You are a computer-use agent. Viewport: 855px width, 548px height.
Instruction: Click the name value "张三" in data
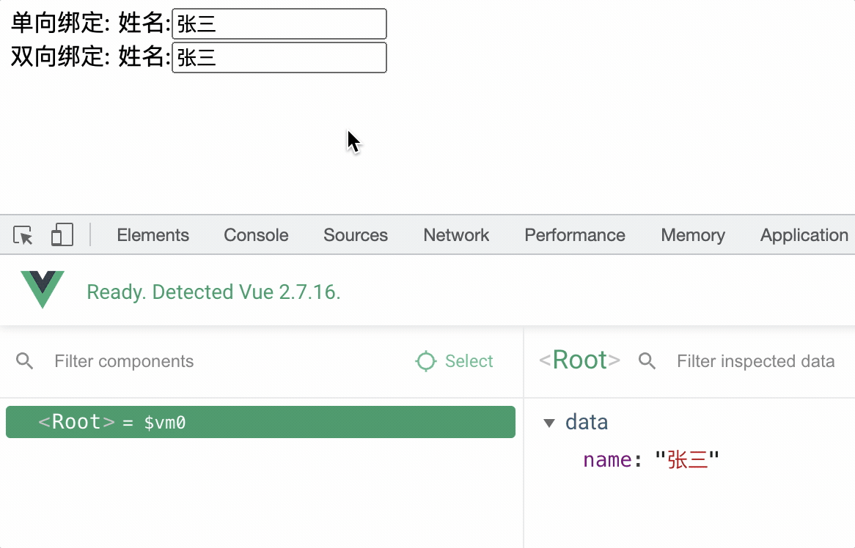[688, 460]
